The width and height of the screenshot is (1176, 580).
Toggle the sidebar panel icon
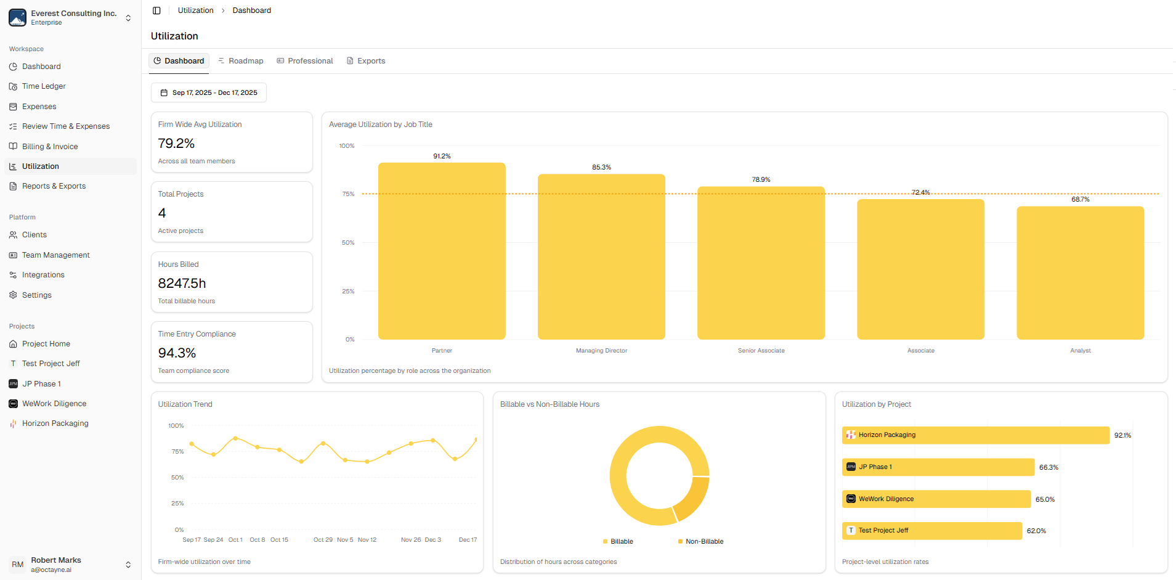pos(156,10)
